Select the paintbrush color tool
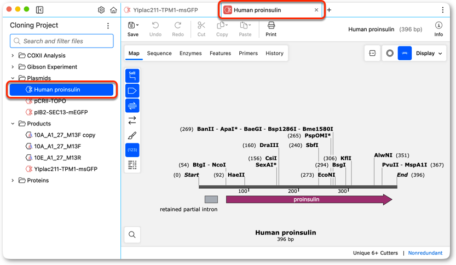This screenshot has height=265, width=456. [x=132, y=135]
